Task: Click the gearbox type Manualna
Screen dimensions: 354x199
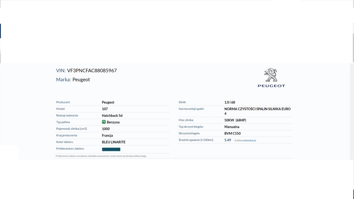Action: coord(232,127)
